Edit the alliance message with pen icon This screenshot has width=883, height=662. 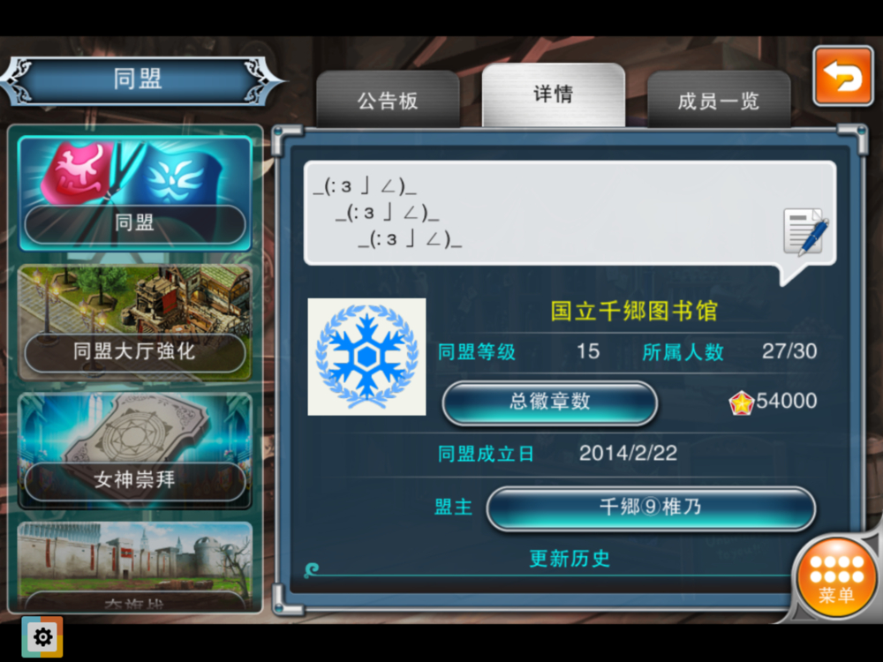[806, 231]
